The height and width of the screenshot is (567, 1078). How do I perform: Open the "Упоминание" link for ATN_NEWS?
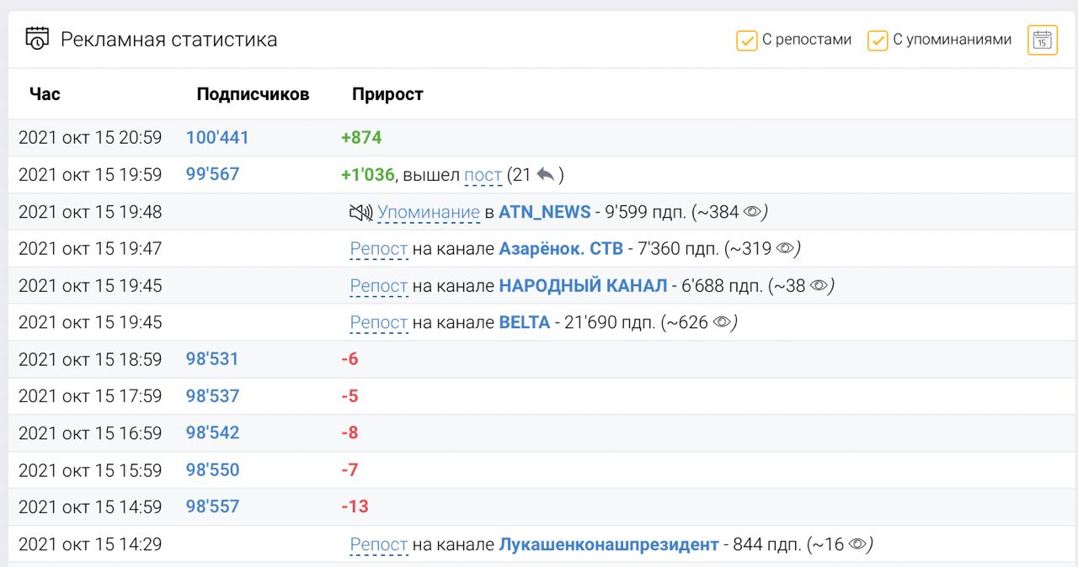(x=428, y=212)
